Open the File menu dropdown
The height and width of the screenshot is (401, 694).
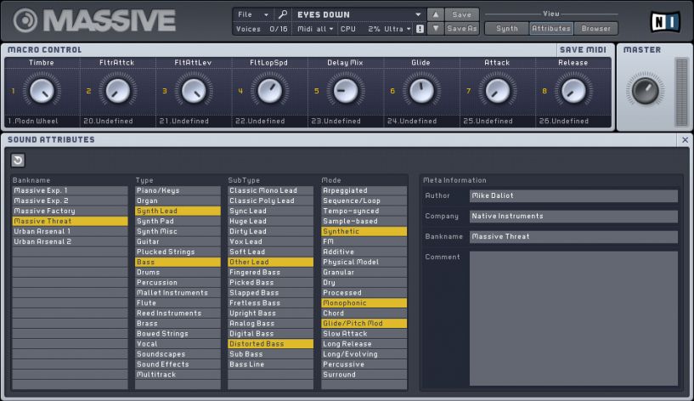point(253,14)
